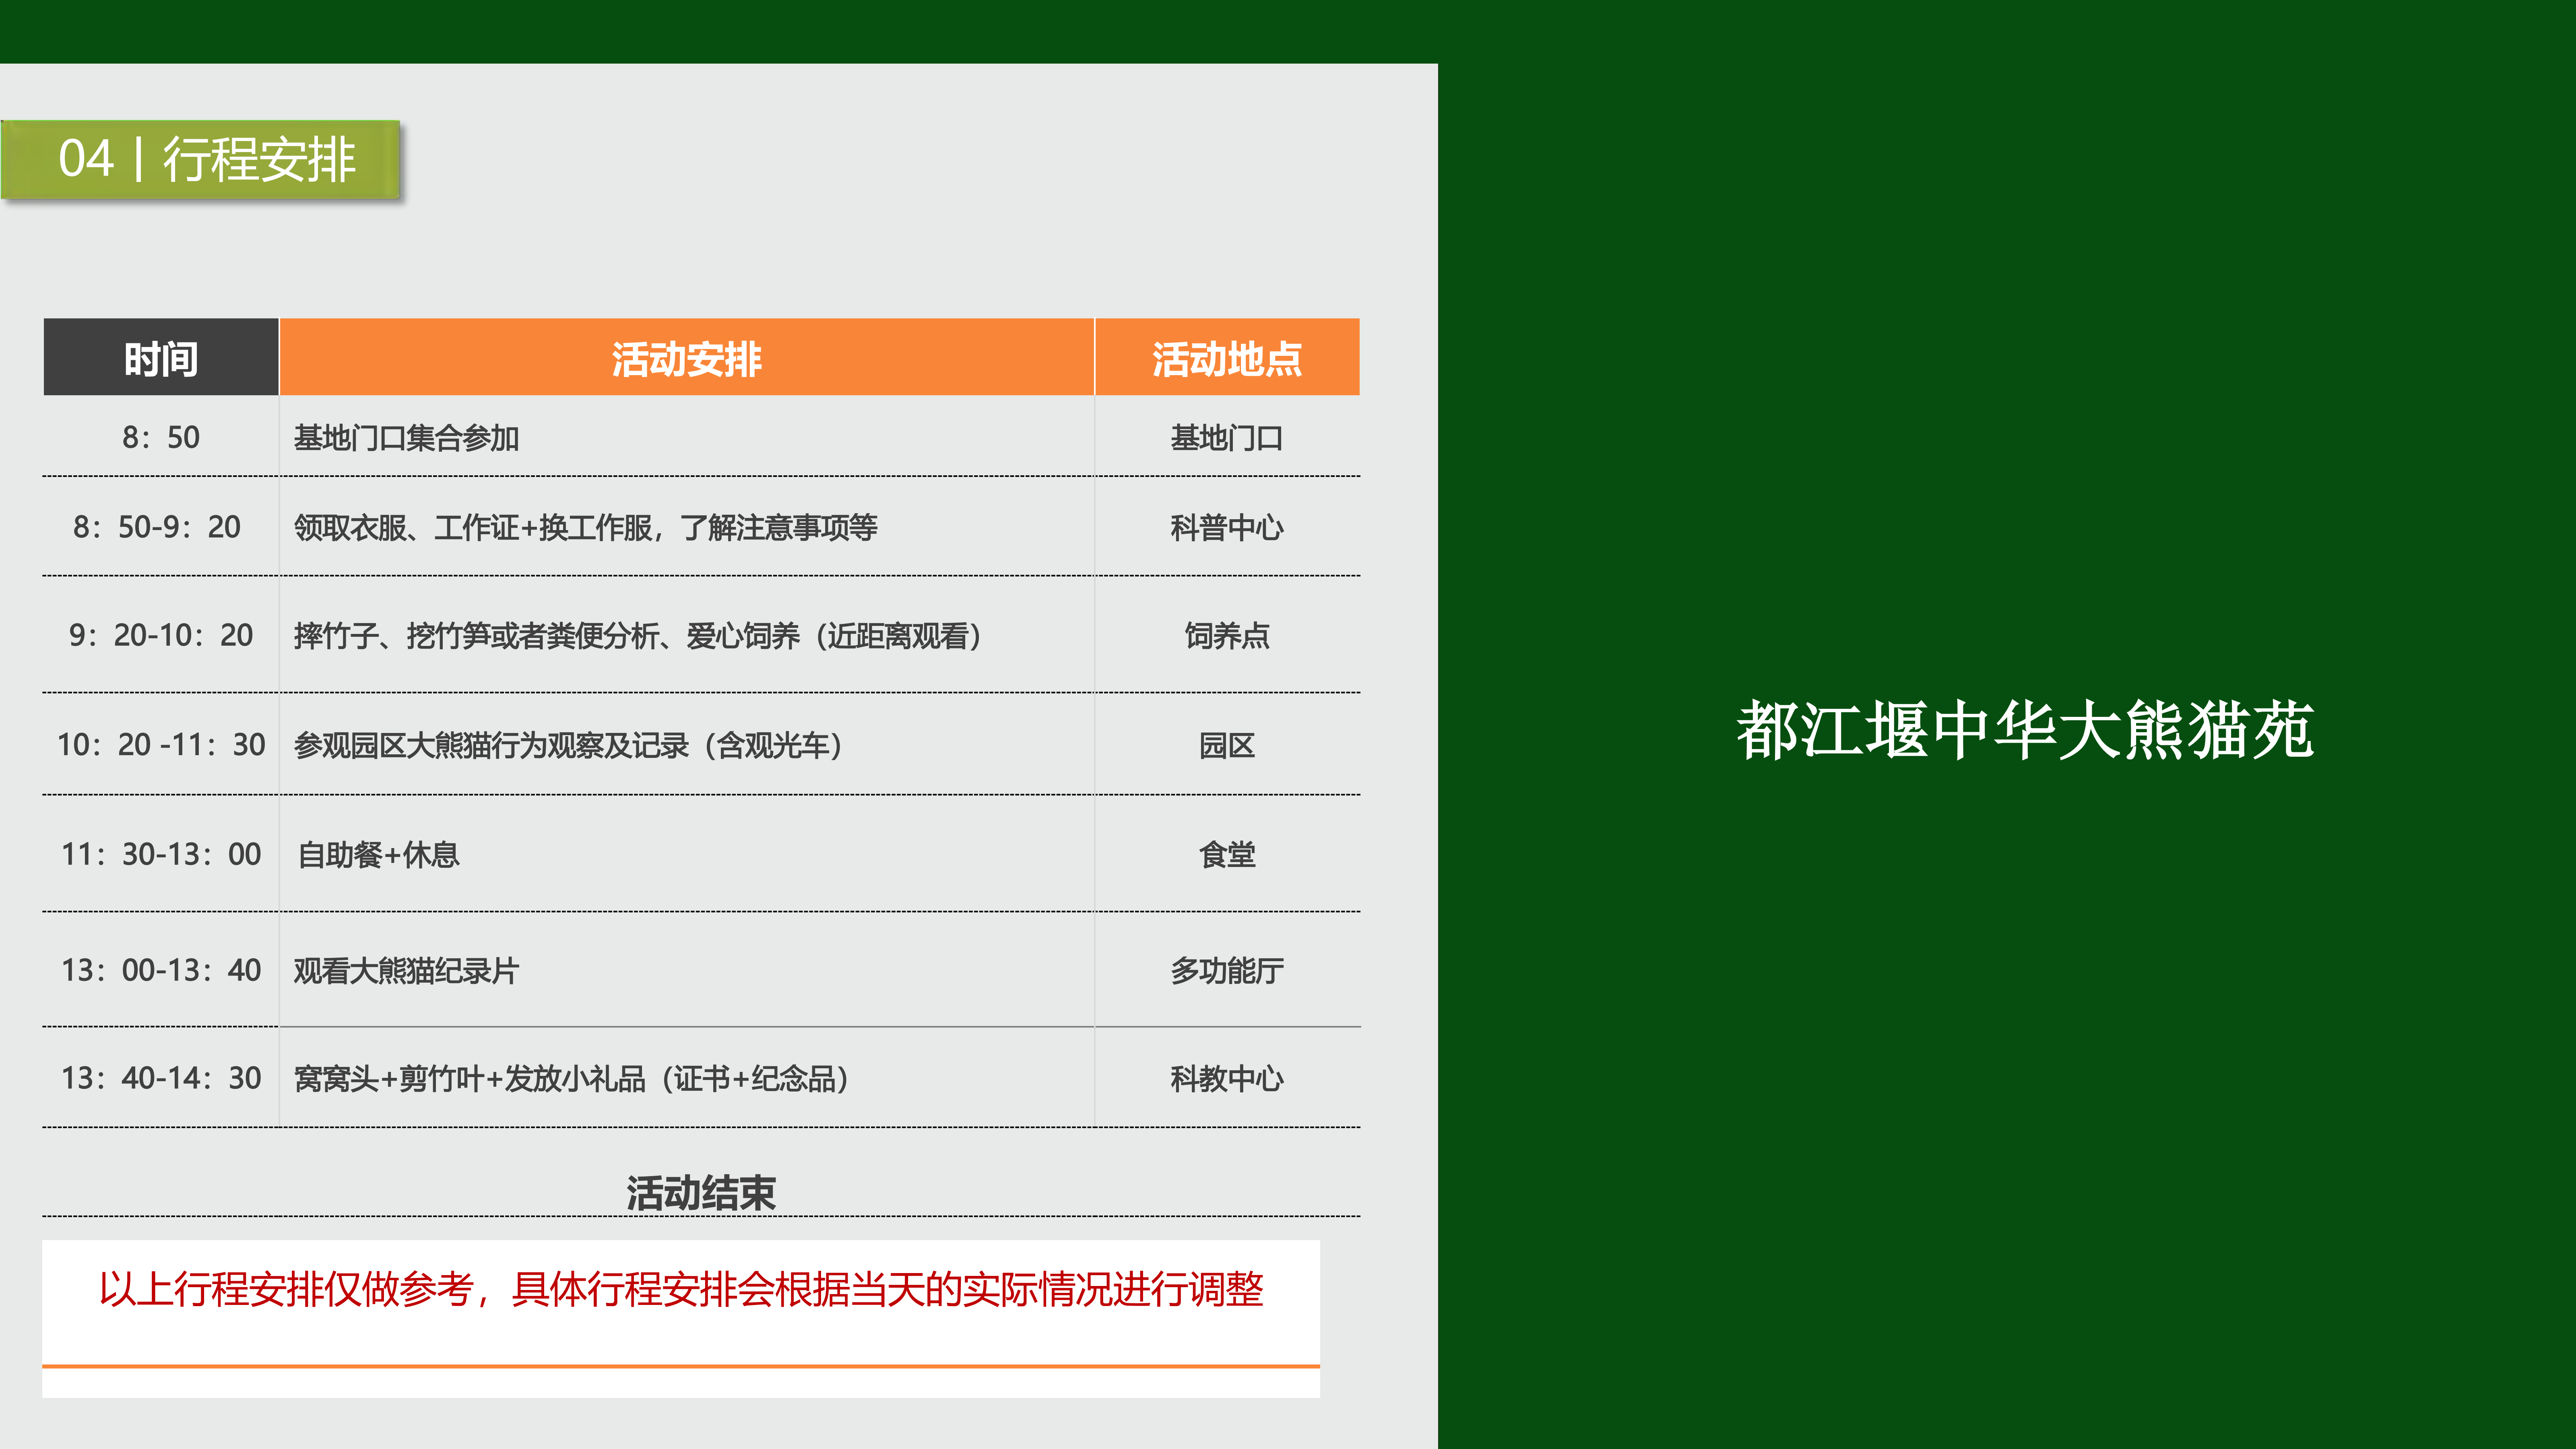Click the red '以上行程安排仅做参考' notice
Viewport: 2576px width, 1449px height.
click(681, 1289)
